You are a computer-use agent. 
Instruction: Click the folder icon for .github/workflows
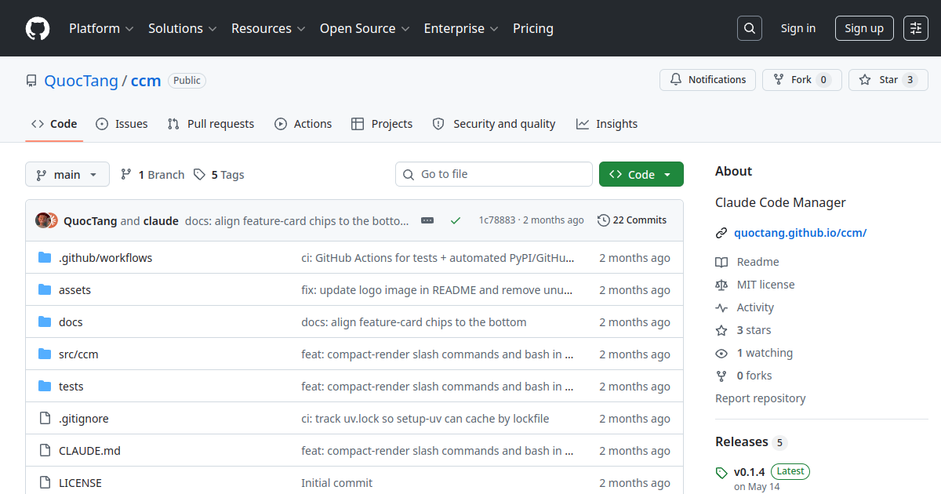[x=45, y=258]
